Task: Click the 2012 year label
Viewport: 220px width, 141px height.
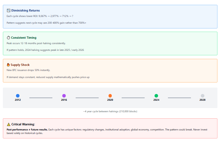Action: tap(18, 100)
